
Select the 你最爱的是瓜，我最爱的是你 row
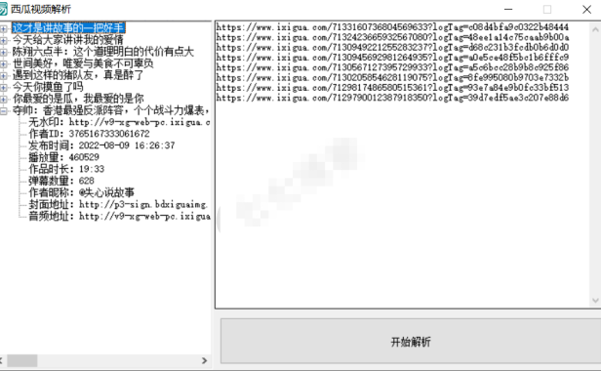tap(78, 100)
